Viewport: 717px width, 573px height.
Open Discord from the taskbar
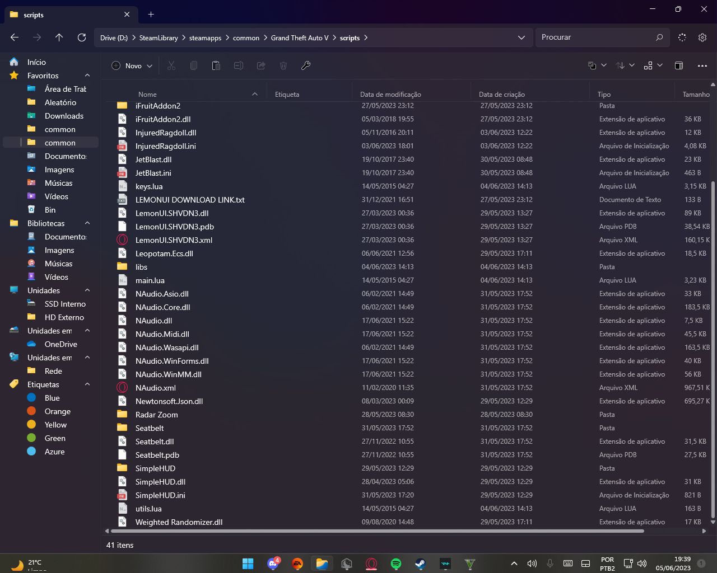273,563
